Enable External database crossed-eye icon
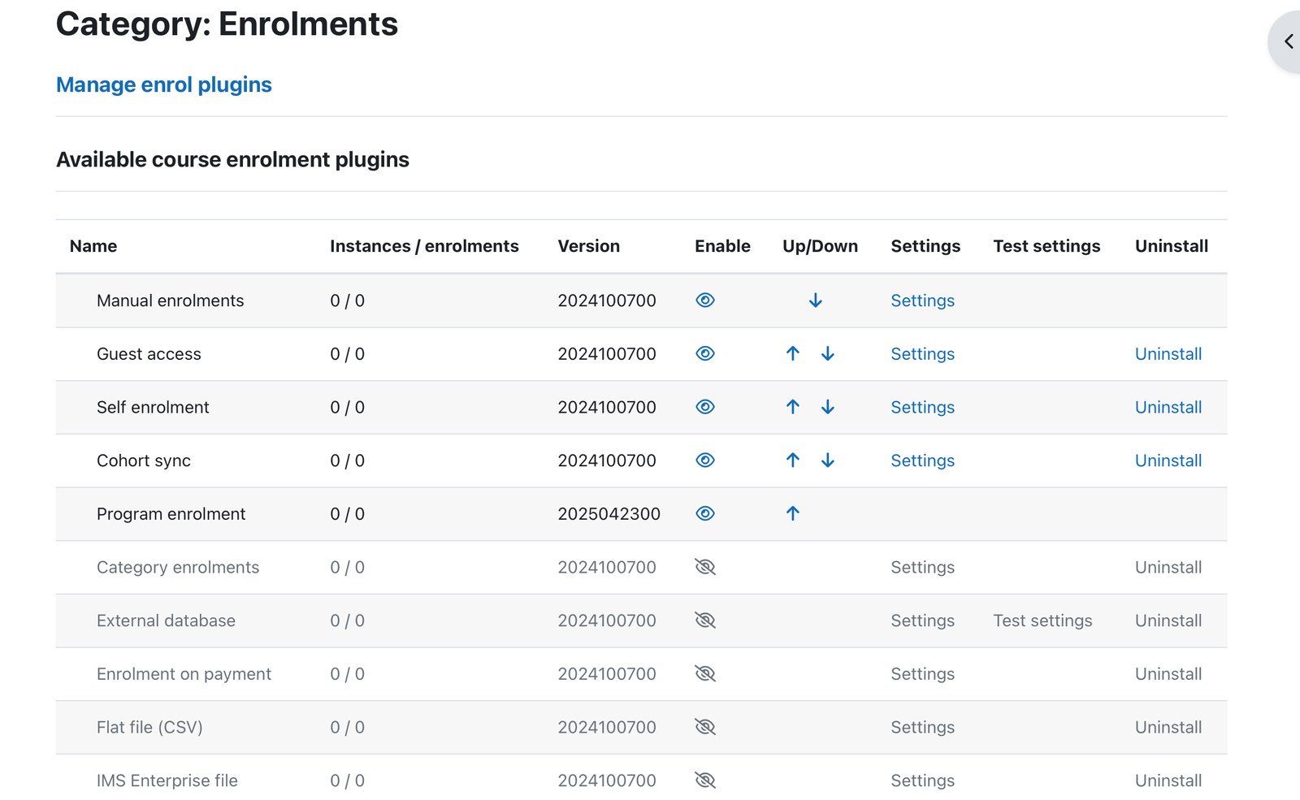This screenshot has height=800, width=1300. pos(705,621)
